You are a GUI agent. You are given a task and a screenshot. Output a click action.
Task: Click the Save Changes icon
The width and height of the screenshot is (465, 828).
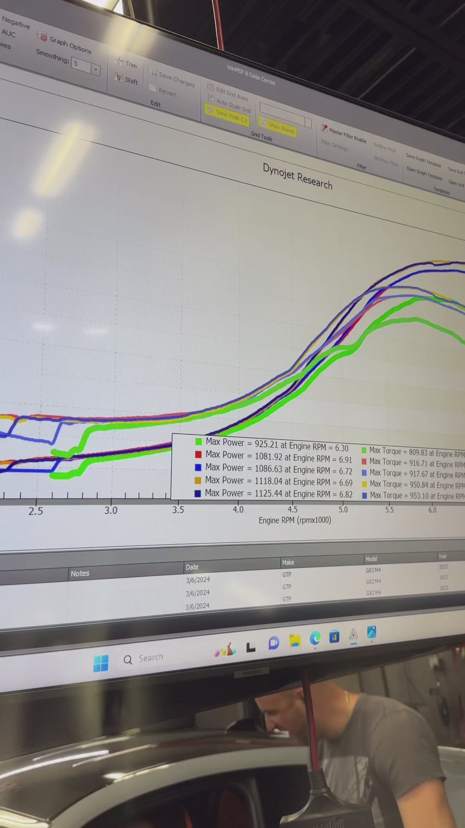pos(153,72)
